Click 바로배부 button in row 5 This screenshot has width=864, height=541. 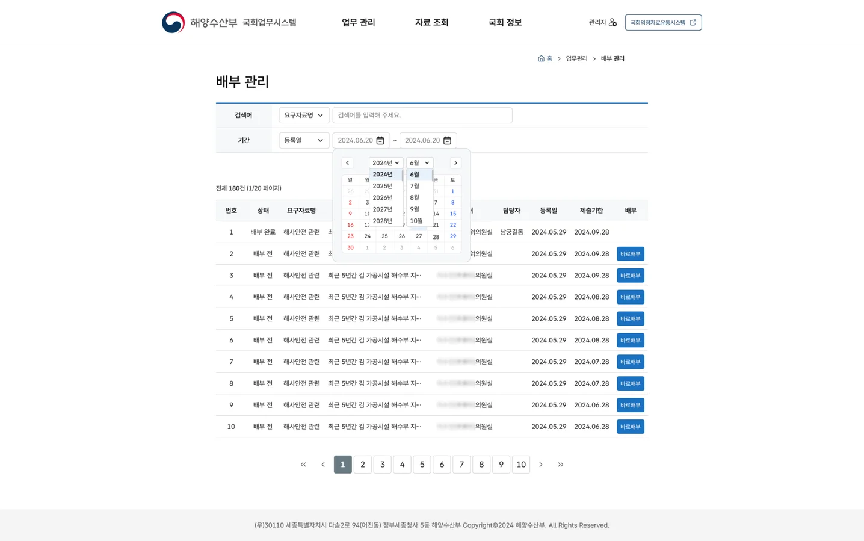coord(631,319)
